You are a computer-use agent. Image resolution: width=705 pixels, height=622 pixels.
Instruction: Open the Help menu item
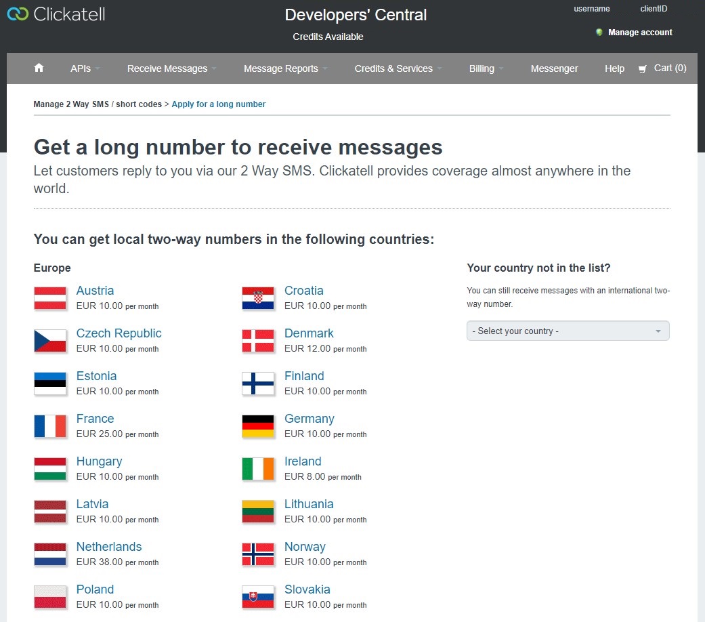(x=615, y=68)
